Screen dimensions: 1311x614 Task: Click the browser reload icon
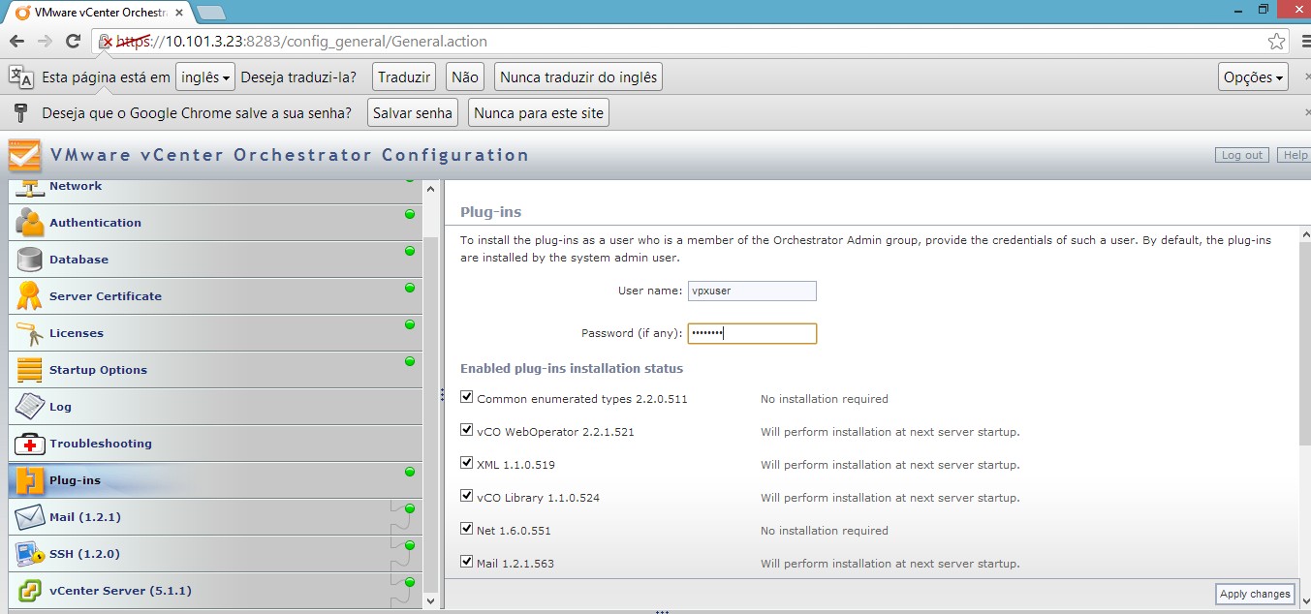pyautogui.click(x=73, y=42)
